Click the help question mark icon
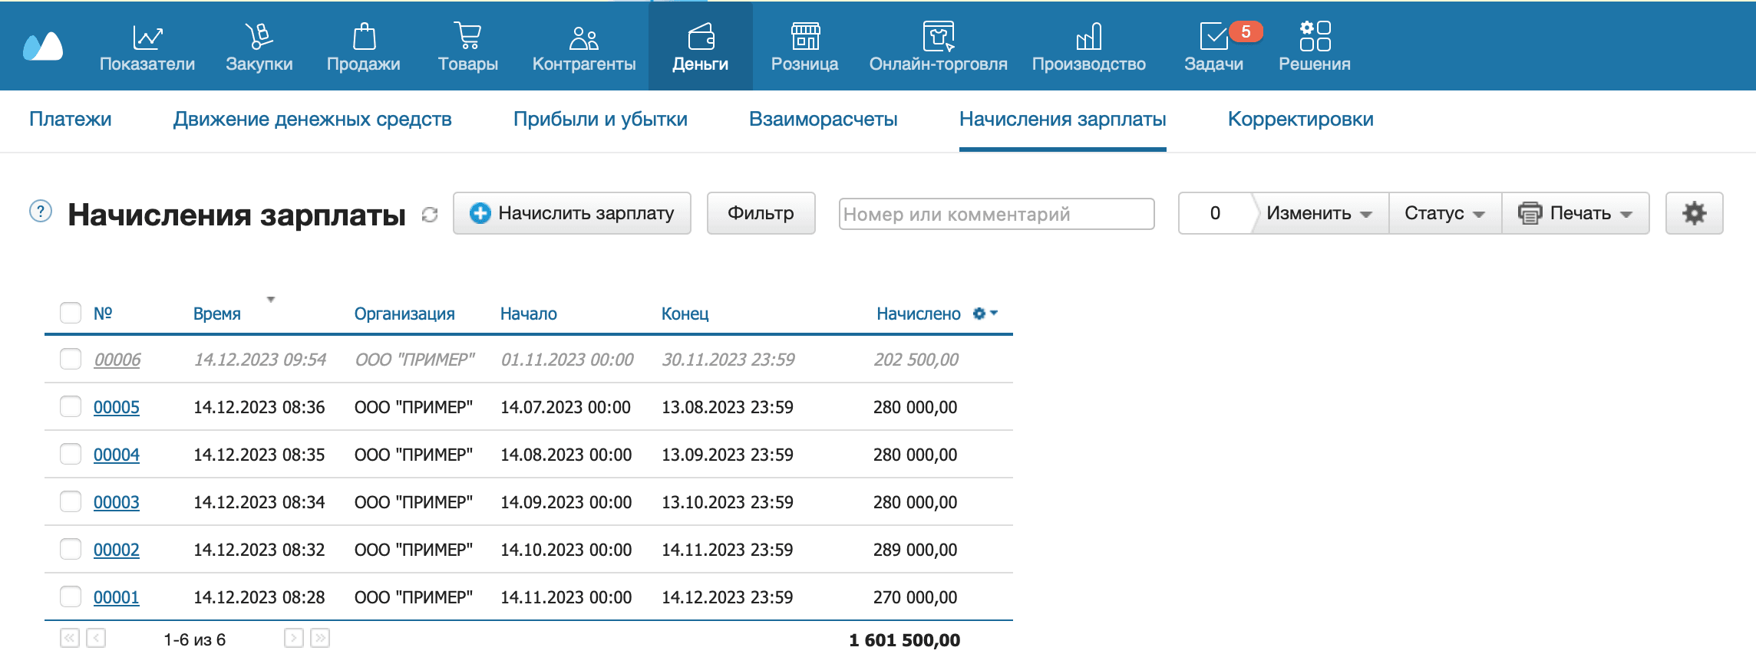This screenshot has height=667, width=1756. (x=41, y=211)
